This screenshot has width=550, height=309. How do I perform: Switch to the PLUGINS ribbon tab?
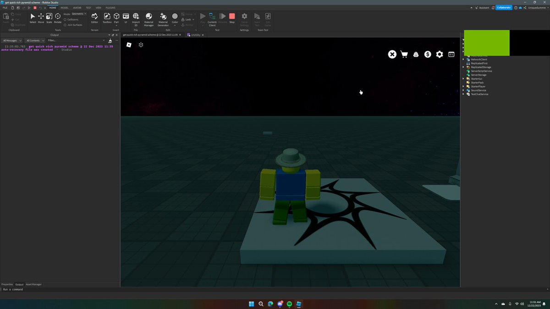[110, 8]
